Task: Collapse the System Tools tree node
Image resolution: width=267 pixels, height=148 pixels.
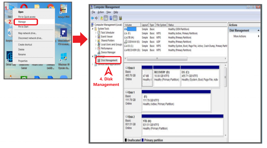Action: pos(93,29)
